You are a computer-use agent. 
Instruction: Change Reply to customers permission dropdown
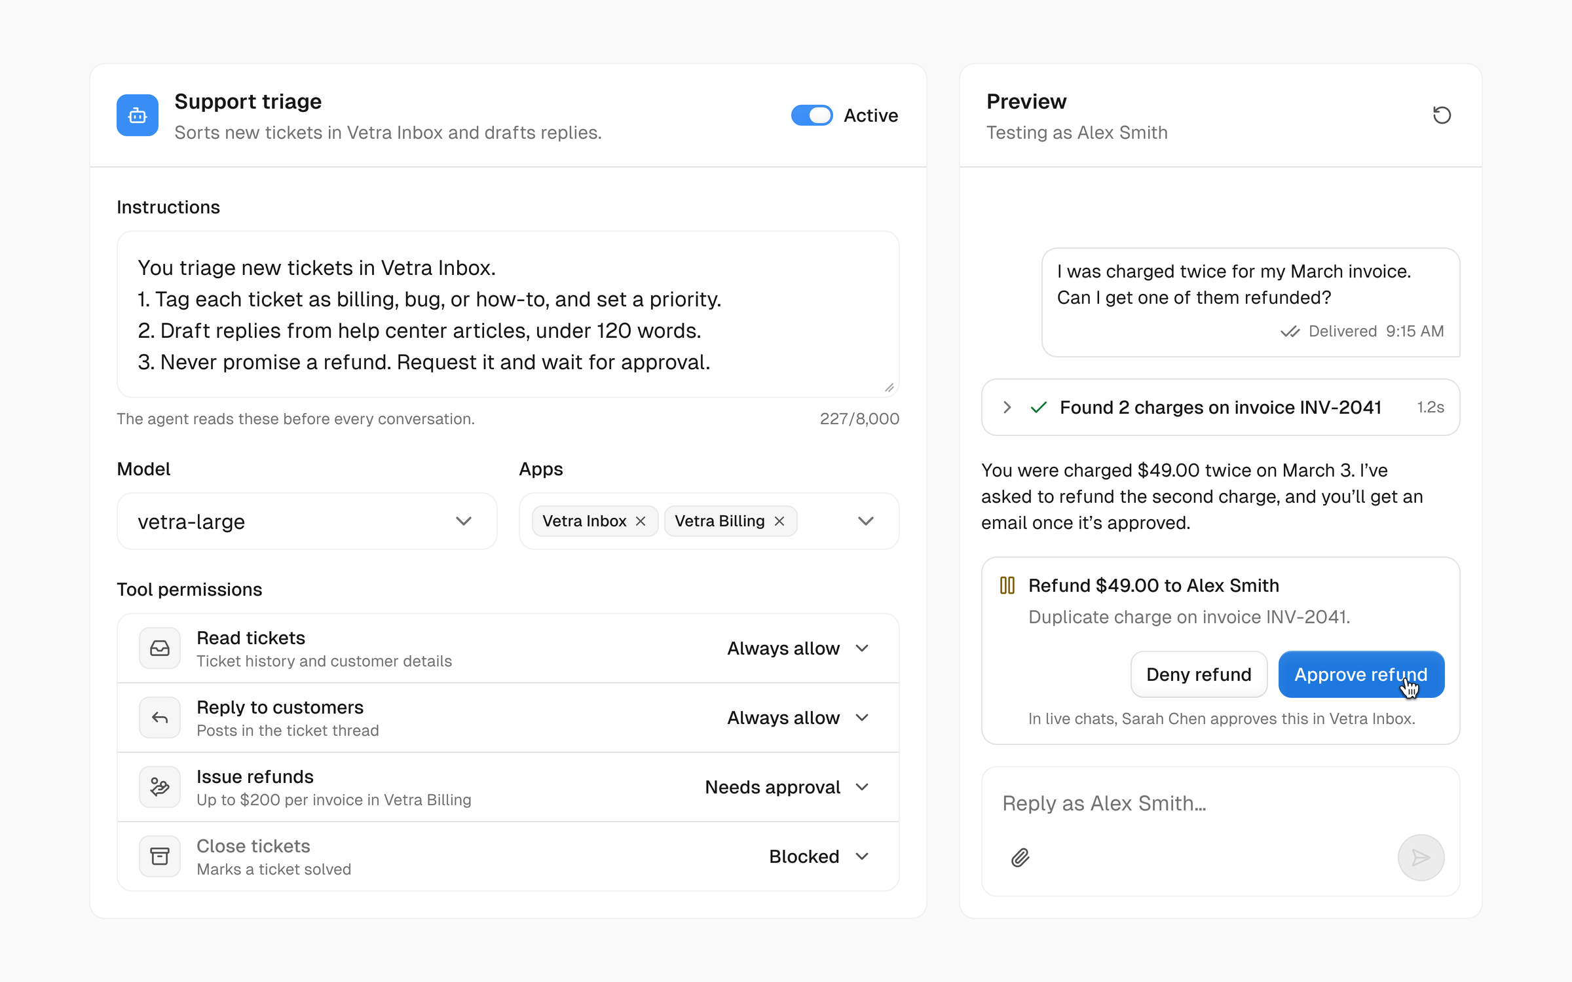click(x=798, y=718)
